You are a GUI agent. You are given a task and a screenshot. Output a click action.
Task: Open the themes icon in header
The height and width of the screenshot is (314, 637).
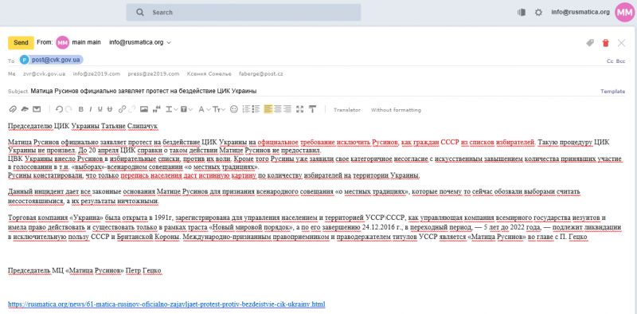coord(522,12)
